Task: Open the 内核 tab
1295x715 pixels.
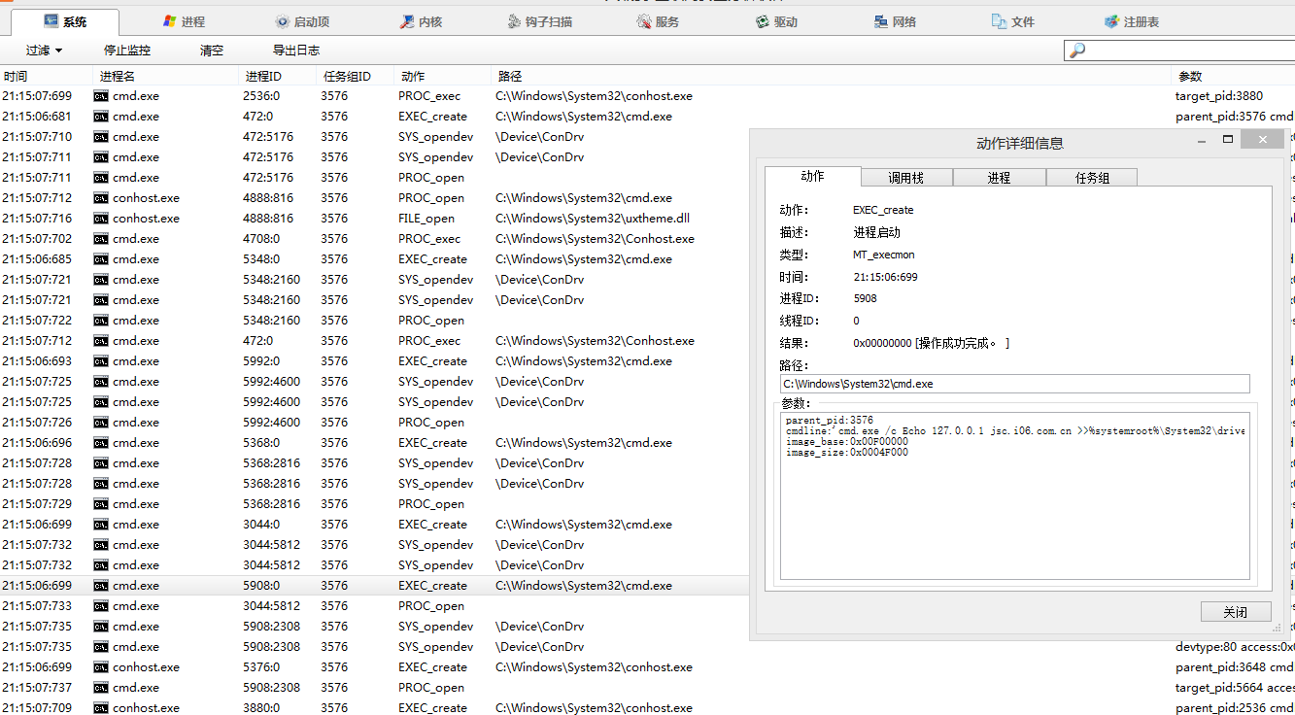Action: [420, 21]
